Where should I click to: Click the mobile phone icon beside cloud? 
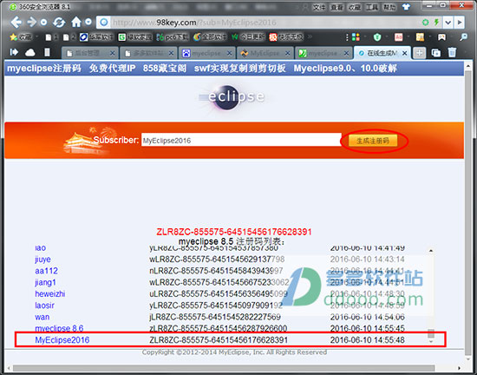(47, 52)
